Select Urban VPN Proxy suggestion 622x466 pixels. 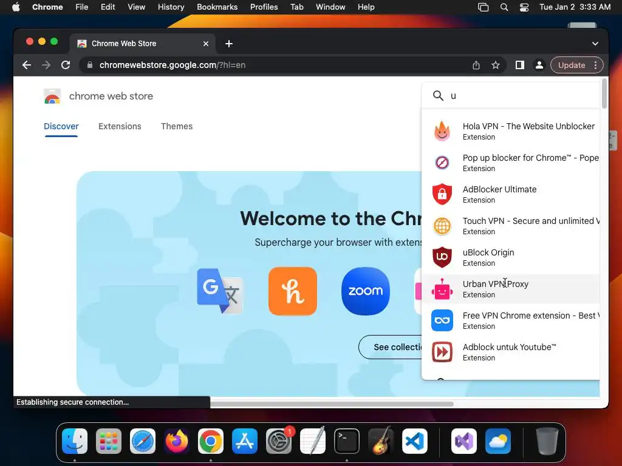pos(510,289)
